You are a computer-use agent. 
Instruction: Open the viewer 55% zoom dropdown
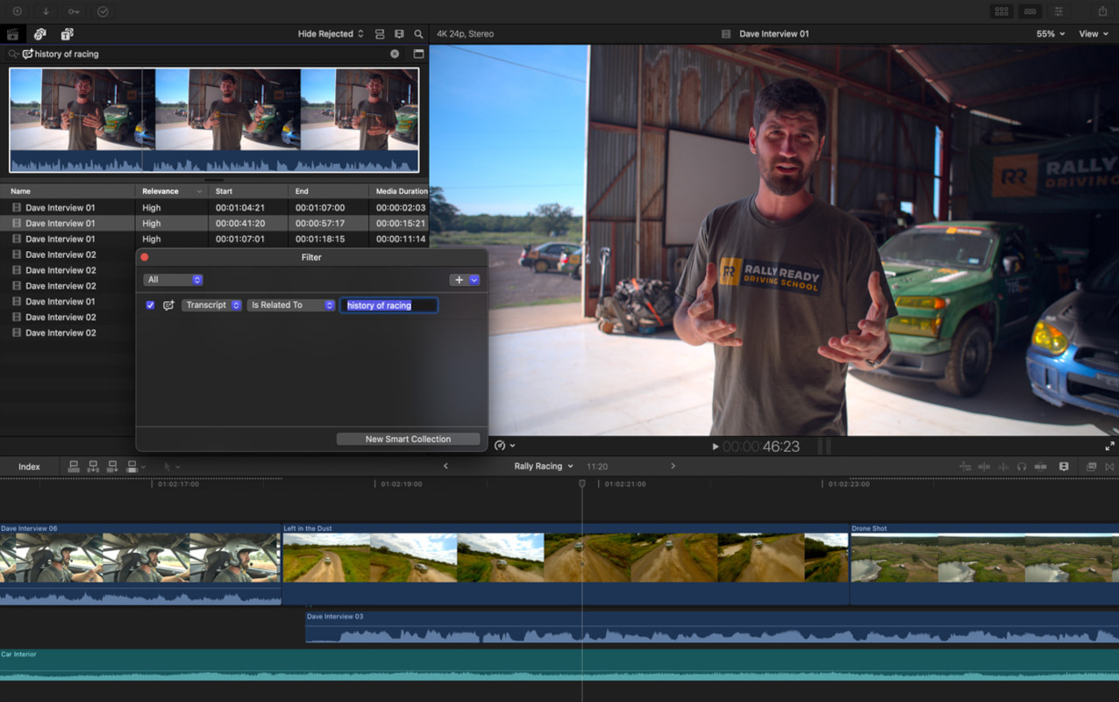(x=1050, y=33)
